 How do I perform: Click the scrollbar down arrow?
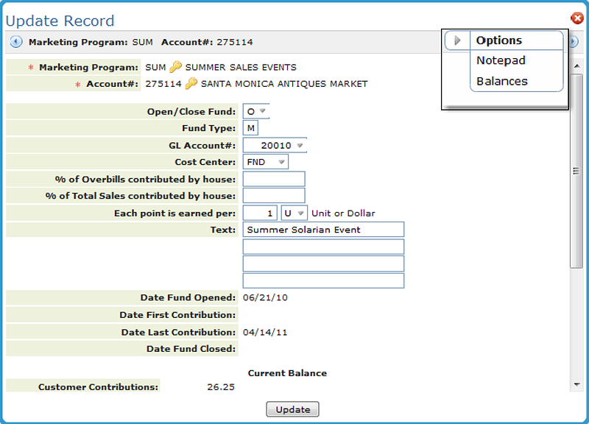[576, 384]
